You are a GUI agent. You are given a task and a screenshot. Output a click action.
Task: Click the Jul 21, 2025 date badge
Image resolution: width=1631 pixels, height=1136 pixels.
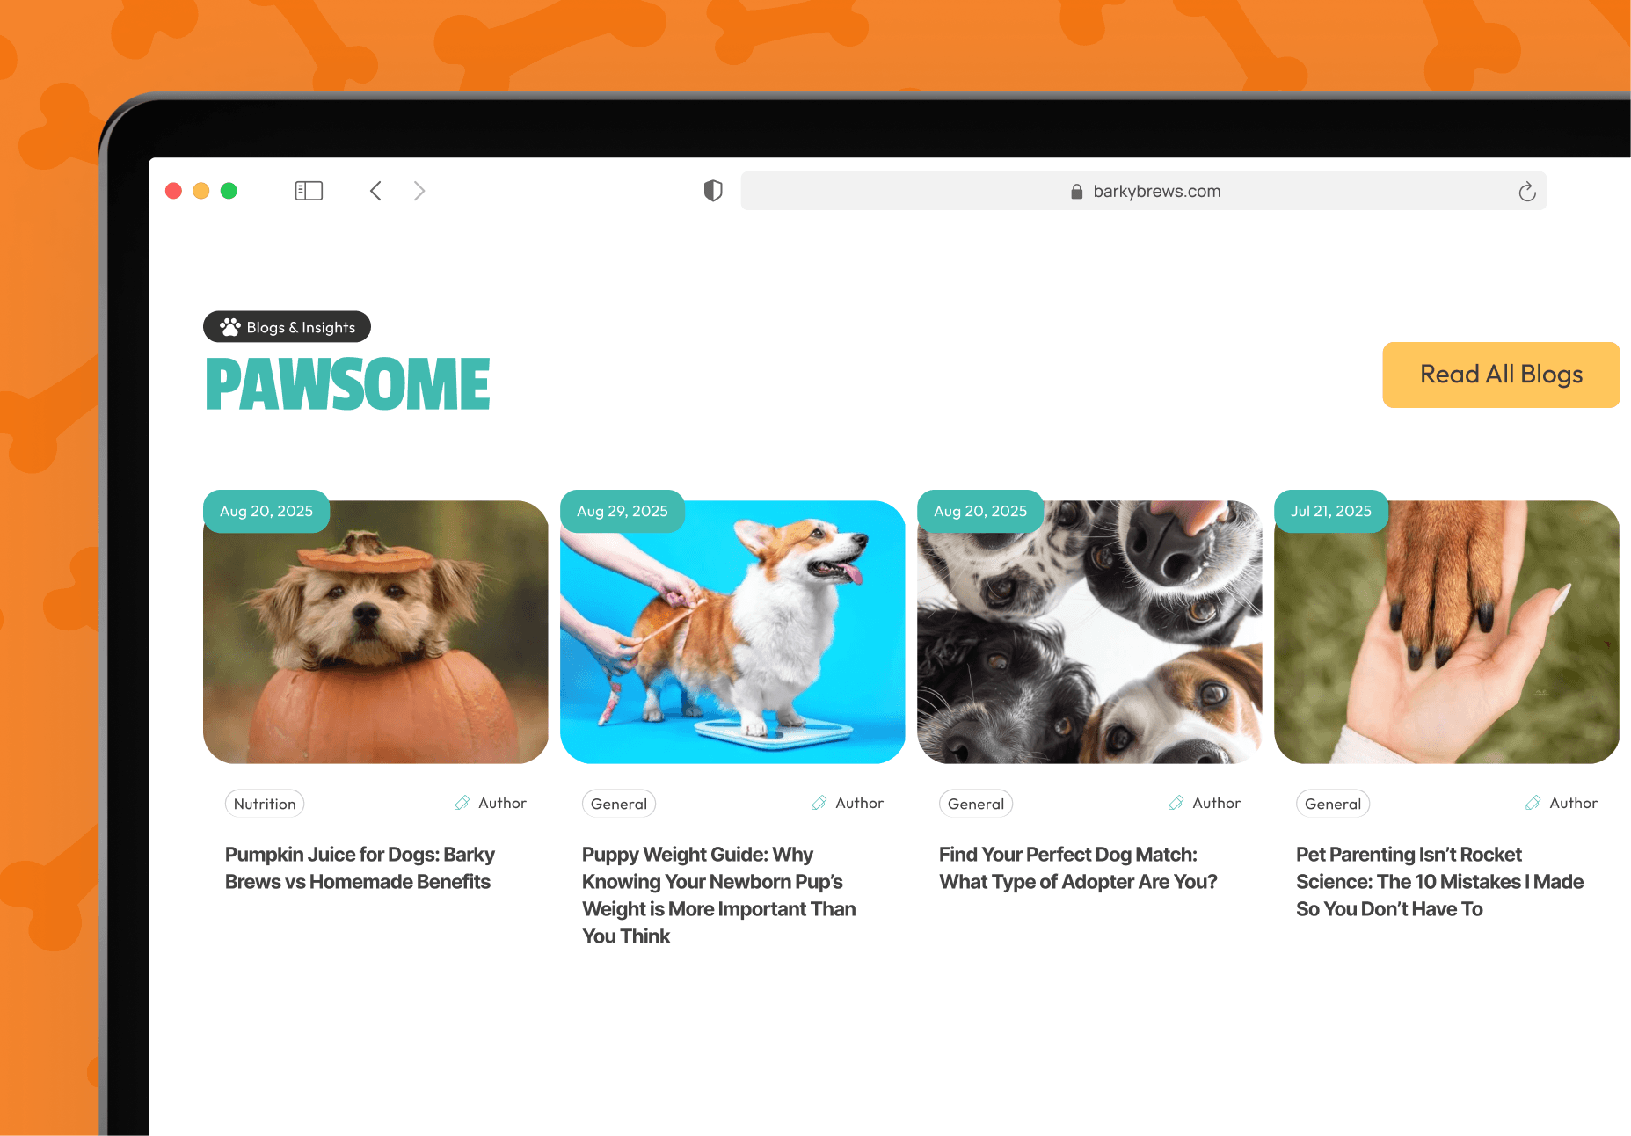(1331, 511)
